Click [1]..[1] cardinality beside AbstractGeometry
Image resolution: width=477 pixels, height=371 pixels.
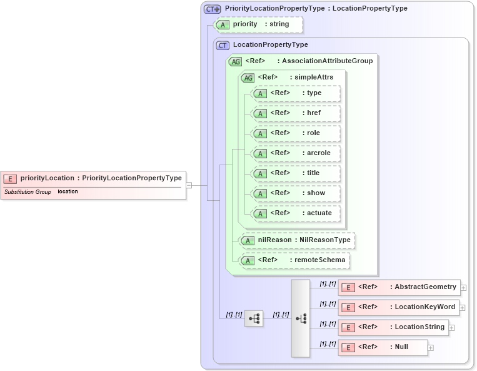328,283
